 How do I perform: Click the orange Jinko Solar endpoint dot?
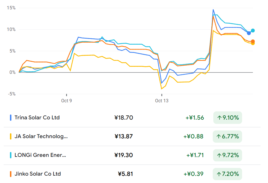click(x=253, y=41)
